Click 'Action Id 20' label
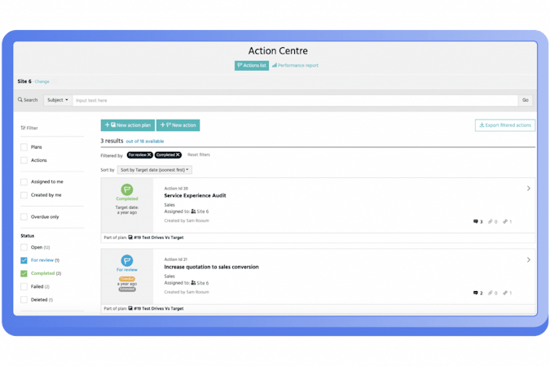The image size is (550, 366). coord(176,189)
